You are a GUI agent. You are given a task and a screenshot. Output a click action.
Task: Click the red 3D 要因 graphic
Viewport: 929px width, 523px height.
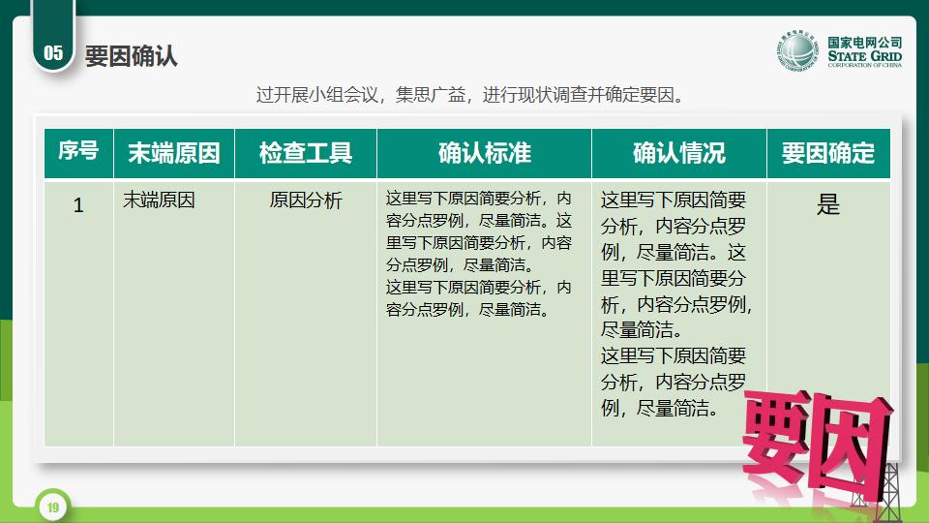coord(817,446)
